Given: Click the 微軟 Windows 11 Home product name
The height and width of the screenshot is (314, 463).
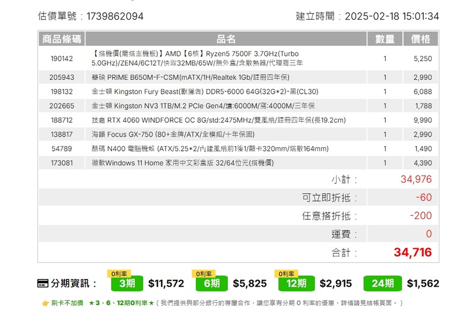Looking at the screenshot, I should click(x=182, y=163).
